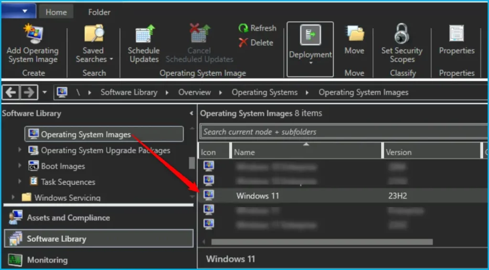Sort by the Version column header
This screenshot has width=489, height=270.
tap(432, 152)
